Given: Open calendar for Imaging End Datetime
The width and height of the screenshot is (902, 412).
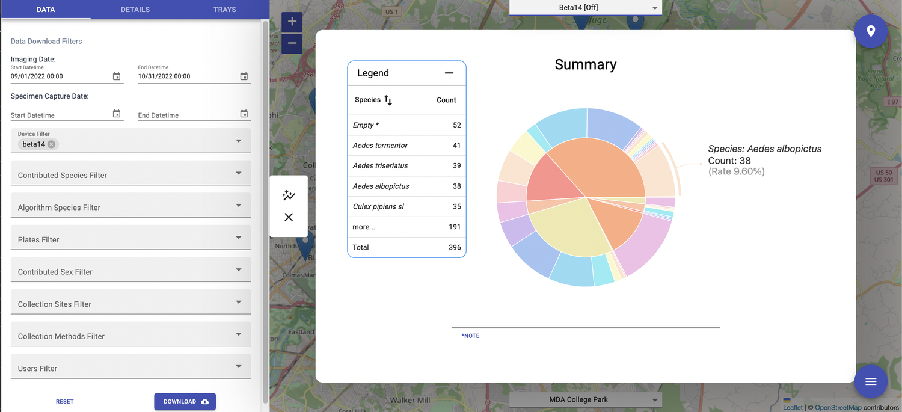Looking at the screenshot, I should click(x=244, y=76).
